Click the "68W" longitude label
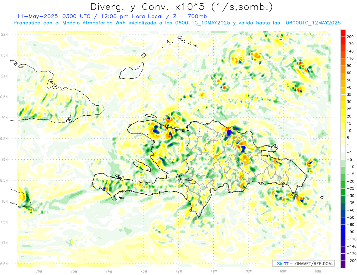 point(318,271)
